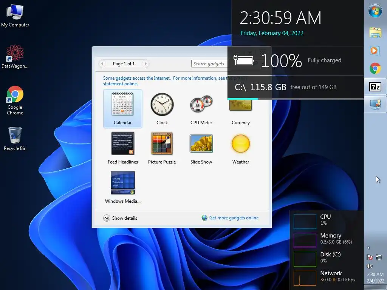Viewport: 387px width, 290px height.
Task: Click the Memory 0.5/8.0 GB value
Action: coord(336,242)
